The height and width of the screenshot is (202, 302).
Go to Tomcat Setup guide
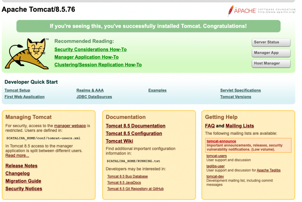[17, 90]
